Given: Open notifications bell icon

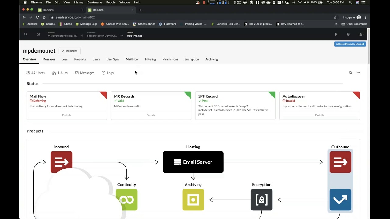Looking at the screenshot, I should pyautogui.click(x=336, y=34).
